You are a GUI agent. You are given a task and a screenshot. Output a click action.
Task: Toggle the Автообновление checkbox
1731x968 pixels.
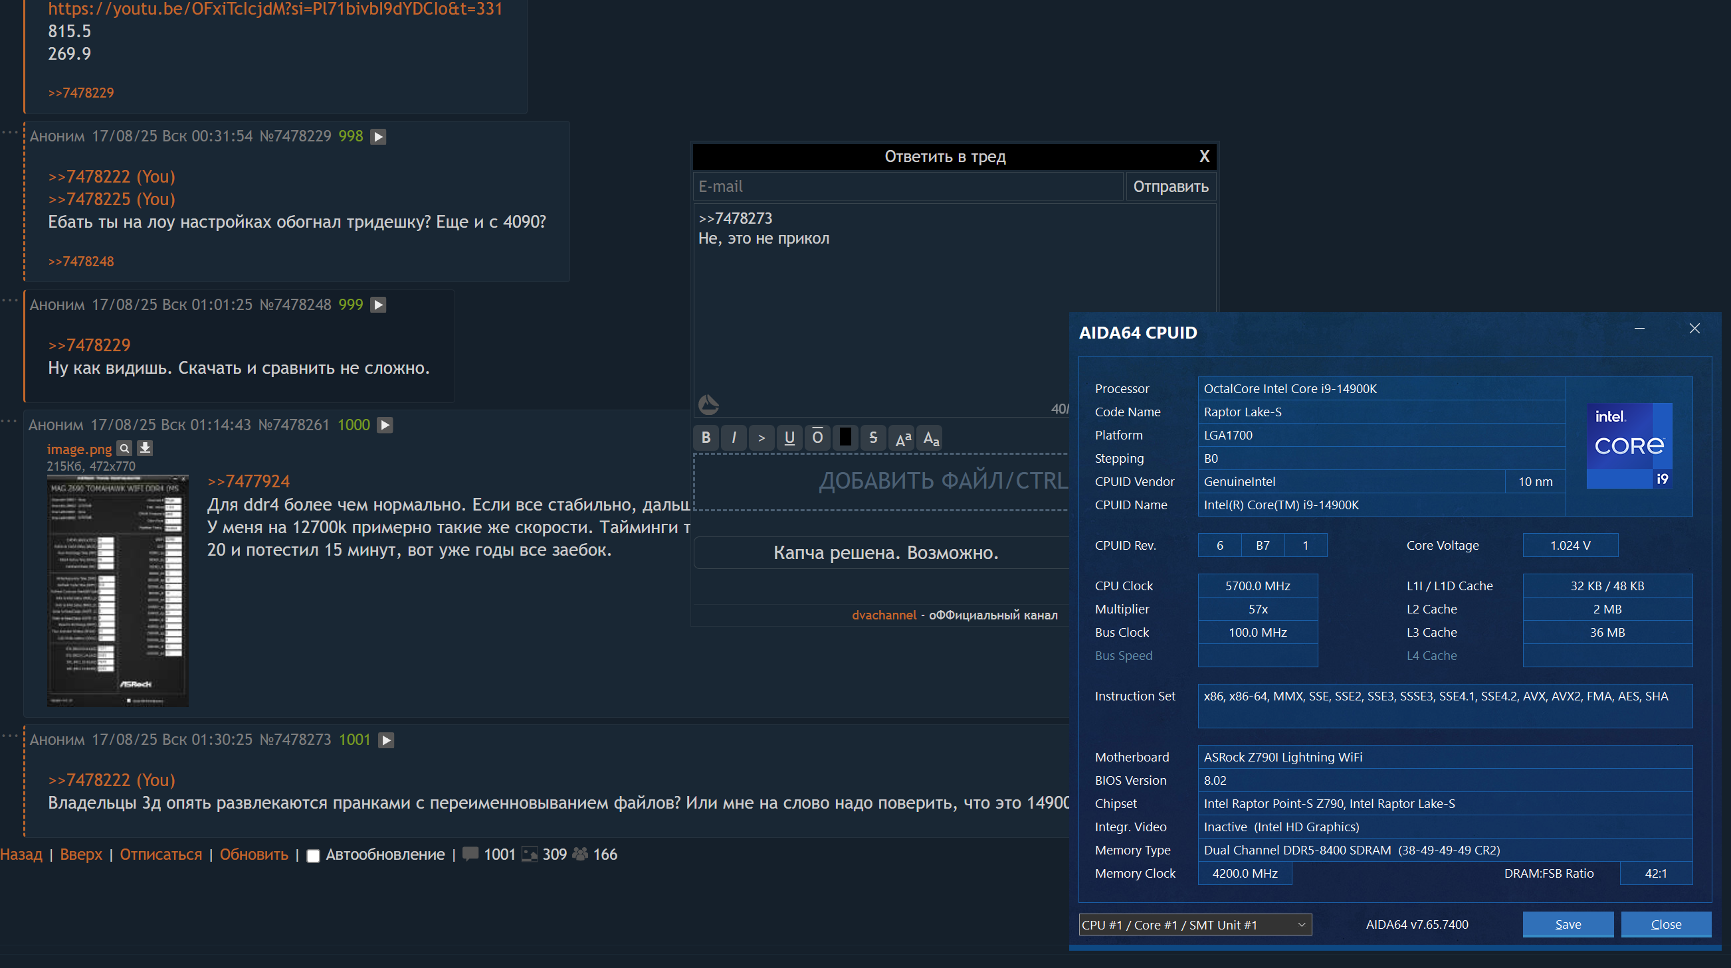[313, 856]
